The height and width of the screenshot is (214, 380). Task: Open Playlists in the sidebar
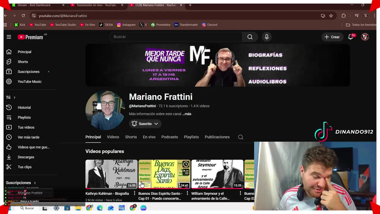(24, 117)
